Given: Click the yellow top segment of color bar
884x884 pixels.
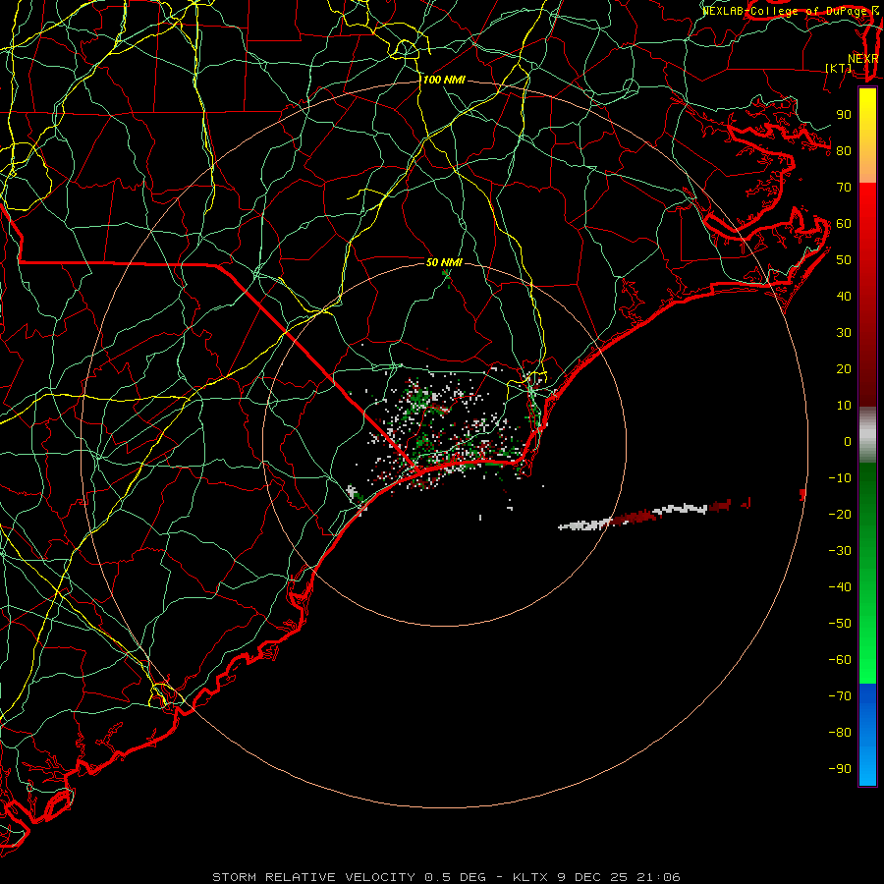Looking at the screenshot, I should pos(867,136).
